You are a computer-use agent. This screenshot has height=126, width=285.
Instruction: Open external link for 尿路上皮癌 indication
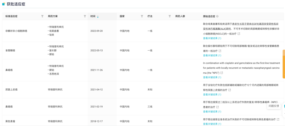coord(230,90)
